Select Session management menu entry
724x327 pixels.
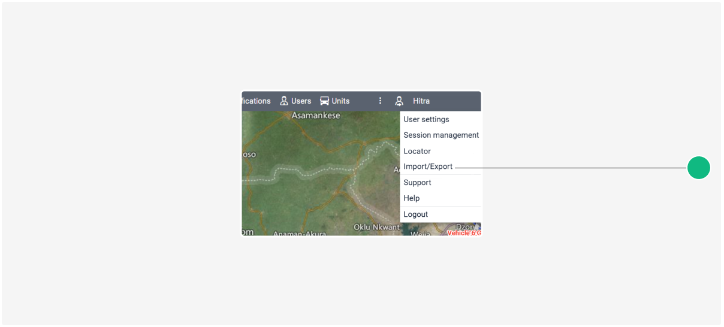pos(441,135)
